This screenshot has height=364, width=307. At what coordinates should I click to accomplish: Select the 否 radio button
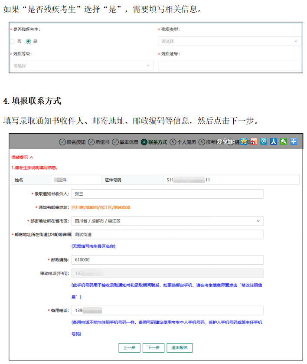coord(13,42)
